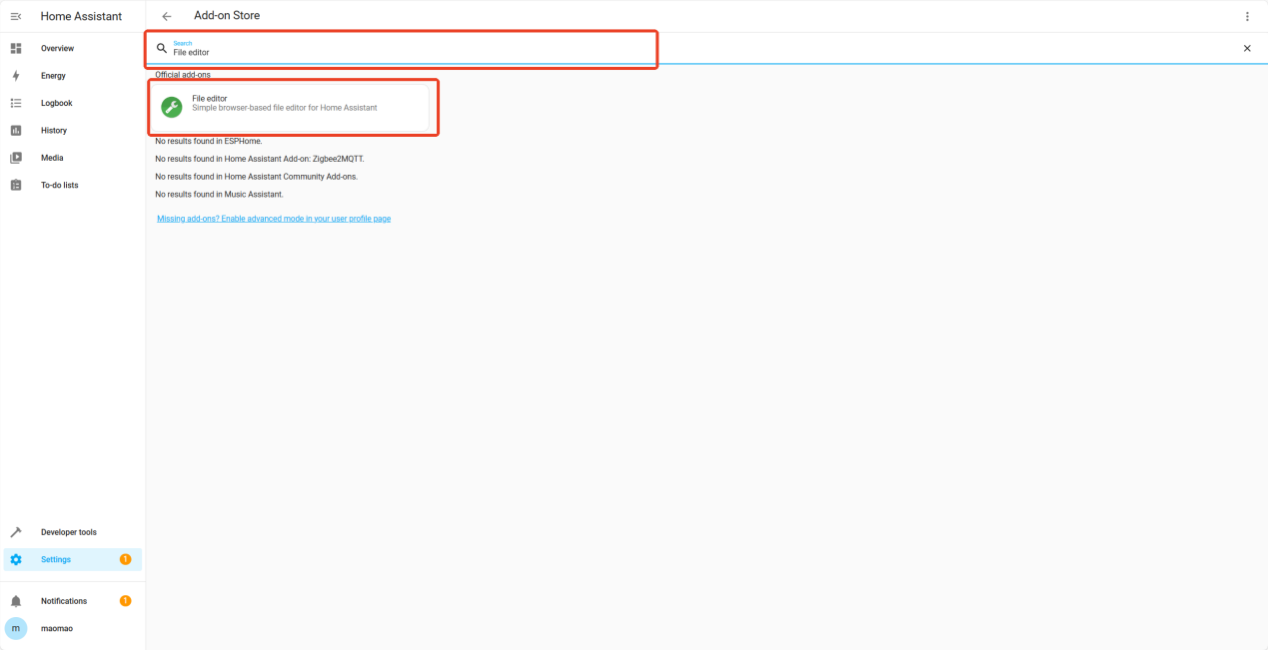Open Notifications in the sidebar
Screen dimensions: 1268x650
click(x=73, y=601)
